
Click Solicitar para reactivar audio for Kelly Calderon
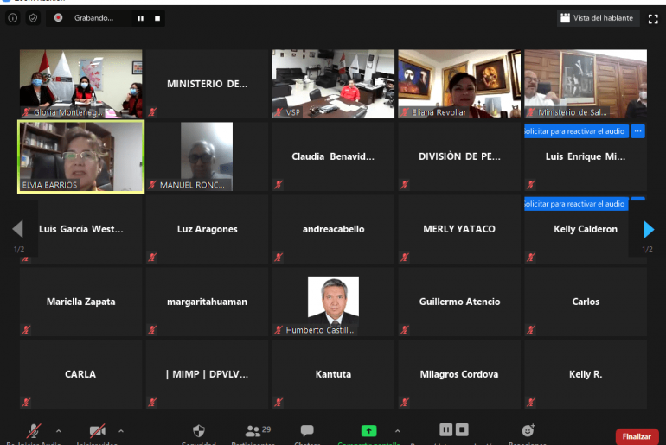[x=574, y=204]
